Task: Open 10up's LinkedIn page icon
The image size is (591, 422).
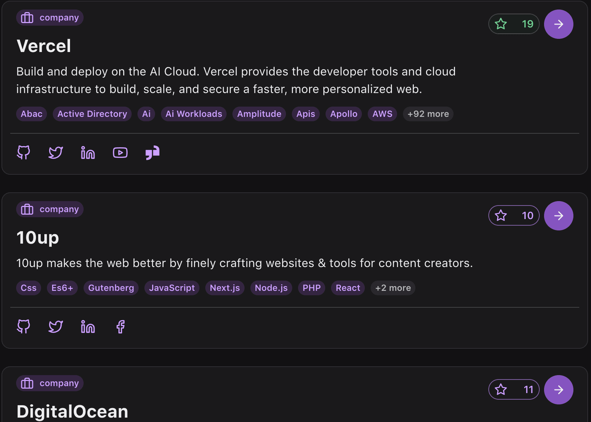Action: click(x=88, y=326)
